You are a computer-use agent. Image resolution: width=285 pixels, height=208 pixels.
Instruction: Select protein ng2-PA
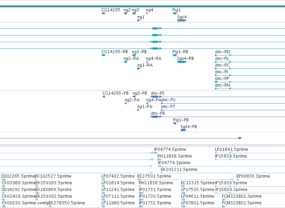click(132, 100)
